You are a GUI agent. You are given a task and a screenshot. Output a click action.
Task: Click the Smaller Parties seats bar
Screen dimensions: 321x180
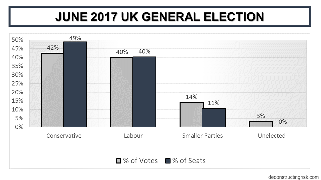pyautogui.click(x=213, y=117)
